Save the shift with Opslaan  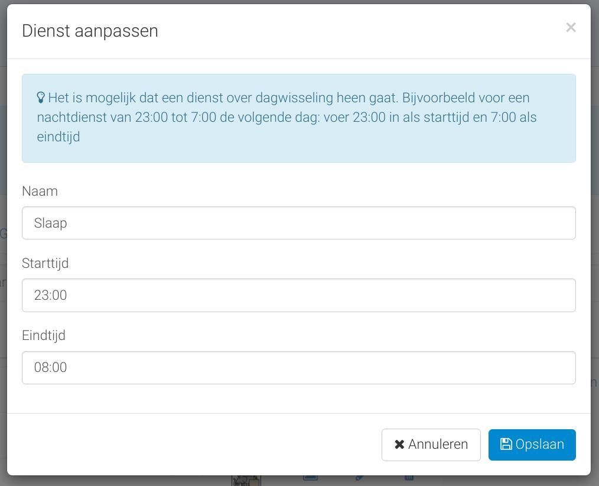(532, 445)
